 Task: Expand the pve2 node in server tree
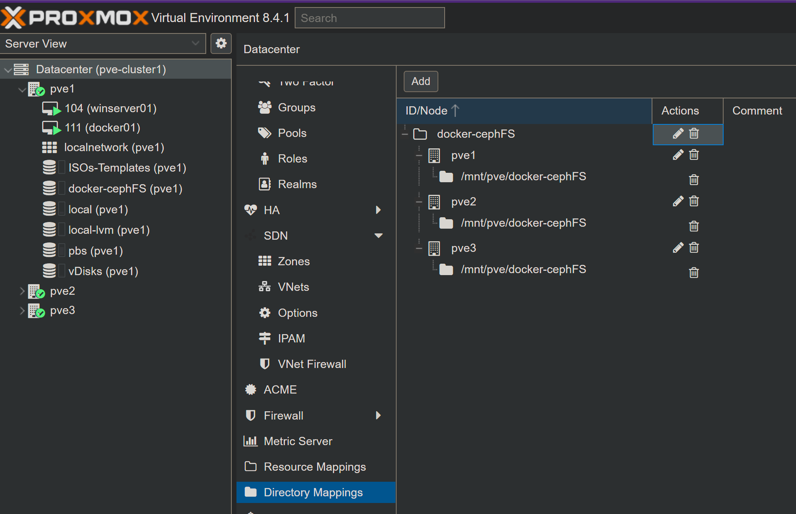pyautogui.click(x=22, y=291)
